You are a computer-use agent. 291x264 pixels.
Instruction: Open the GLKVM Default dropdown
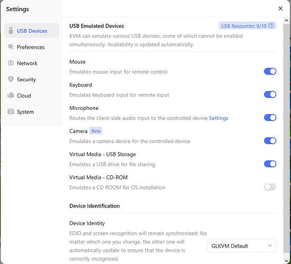[x=241, y=246]
